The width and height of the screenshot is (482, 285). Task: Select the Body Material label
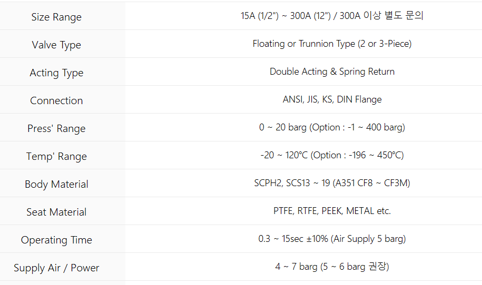pos(56,184)
